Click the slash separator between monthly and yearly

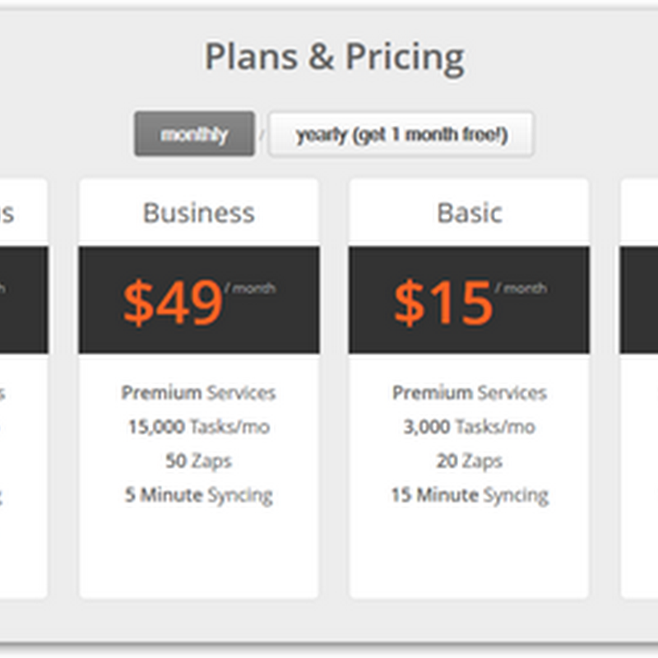click(x=262, y=134)
